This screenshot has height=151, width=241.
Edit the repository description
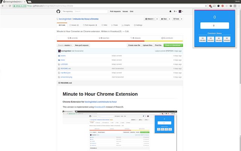127,31
